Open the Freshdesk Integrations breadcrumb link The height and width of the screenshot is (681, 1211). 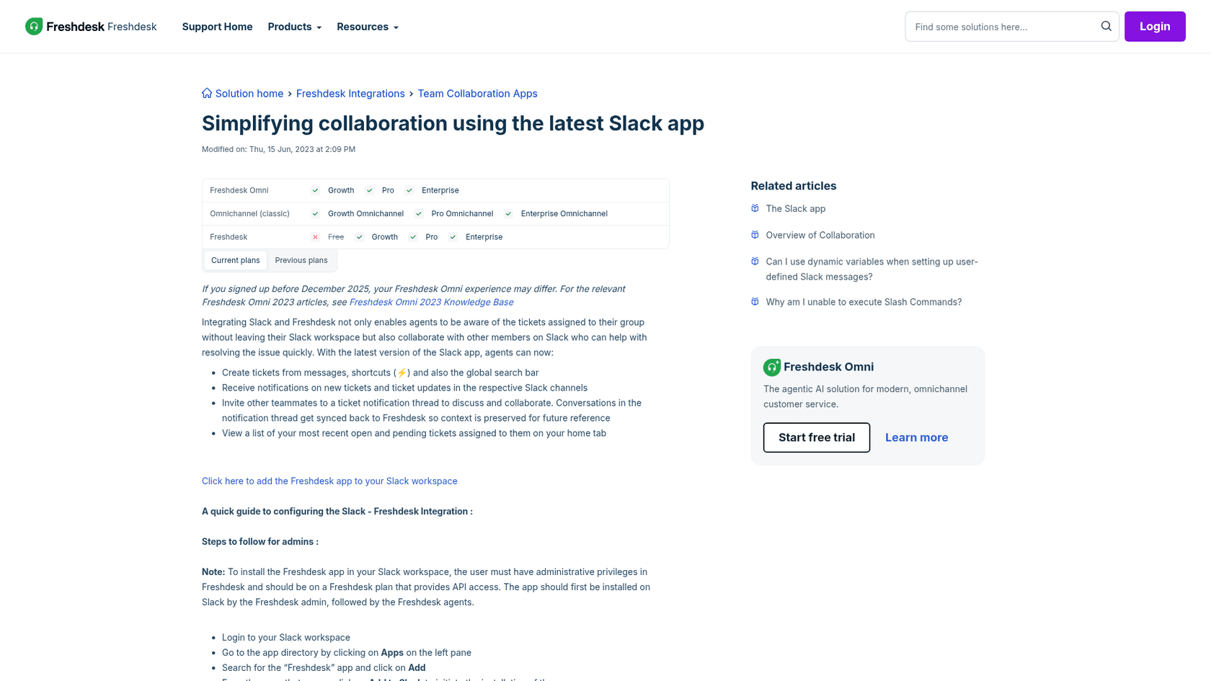click(350, 94)
